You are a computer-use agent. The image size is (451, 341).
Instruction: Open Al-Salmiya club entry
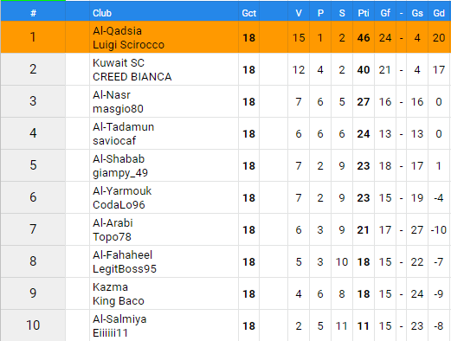click(x=119, y=319)
